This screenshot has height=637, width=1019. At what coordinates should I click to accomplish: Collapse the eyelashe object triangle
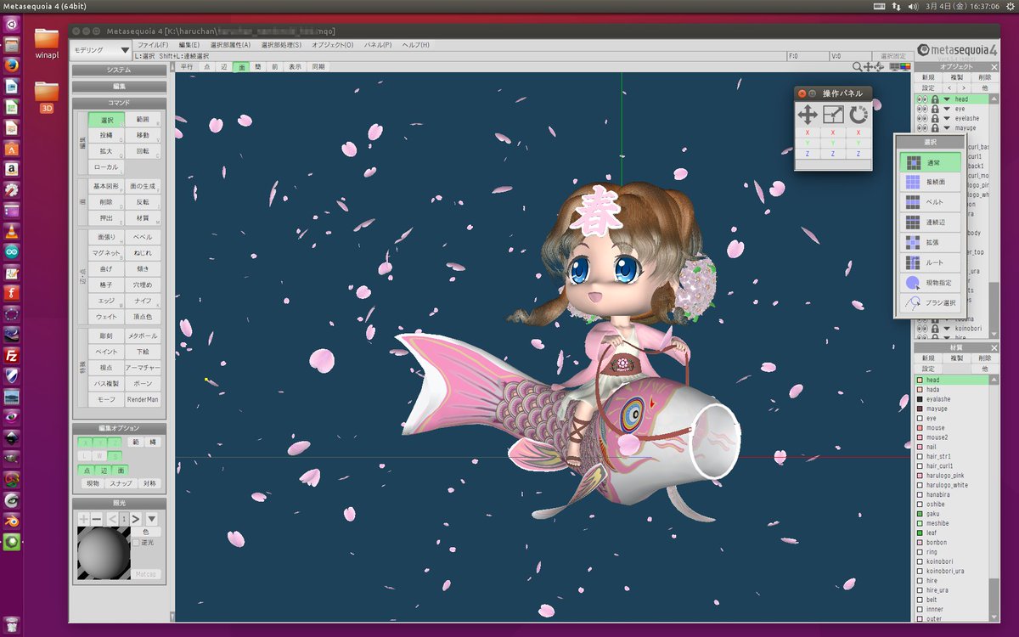(947, 118)
